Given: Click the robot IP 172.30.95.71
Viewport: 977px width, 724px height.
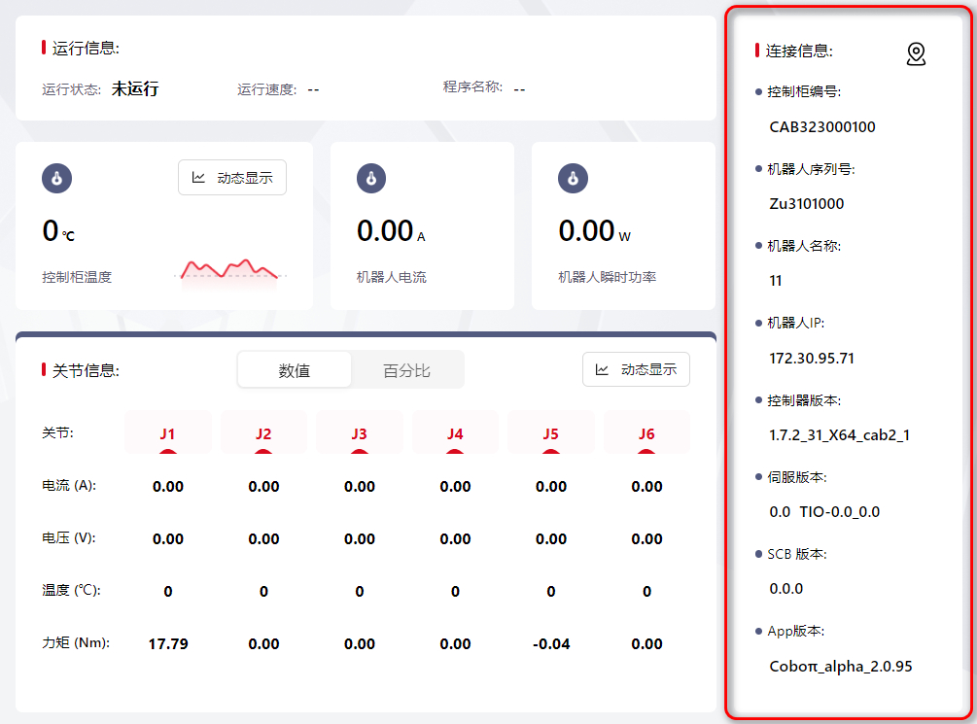Looking at the screenshot, I should 812,358.
